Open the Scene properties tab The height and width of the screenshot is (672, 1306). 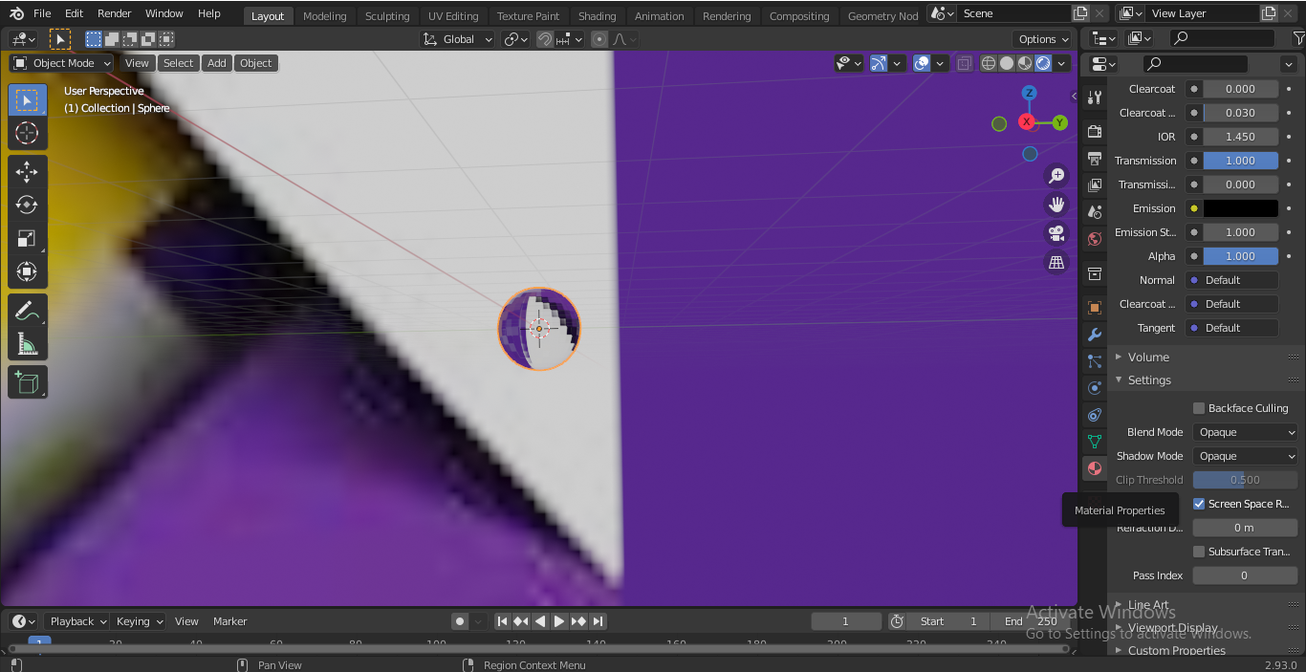tap(1095, 211)
